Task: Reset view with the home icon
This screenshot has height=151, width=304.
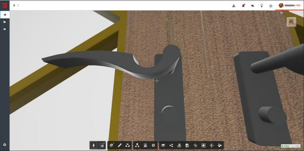Action: click(x=281, y=13)
